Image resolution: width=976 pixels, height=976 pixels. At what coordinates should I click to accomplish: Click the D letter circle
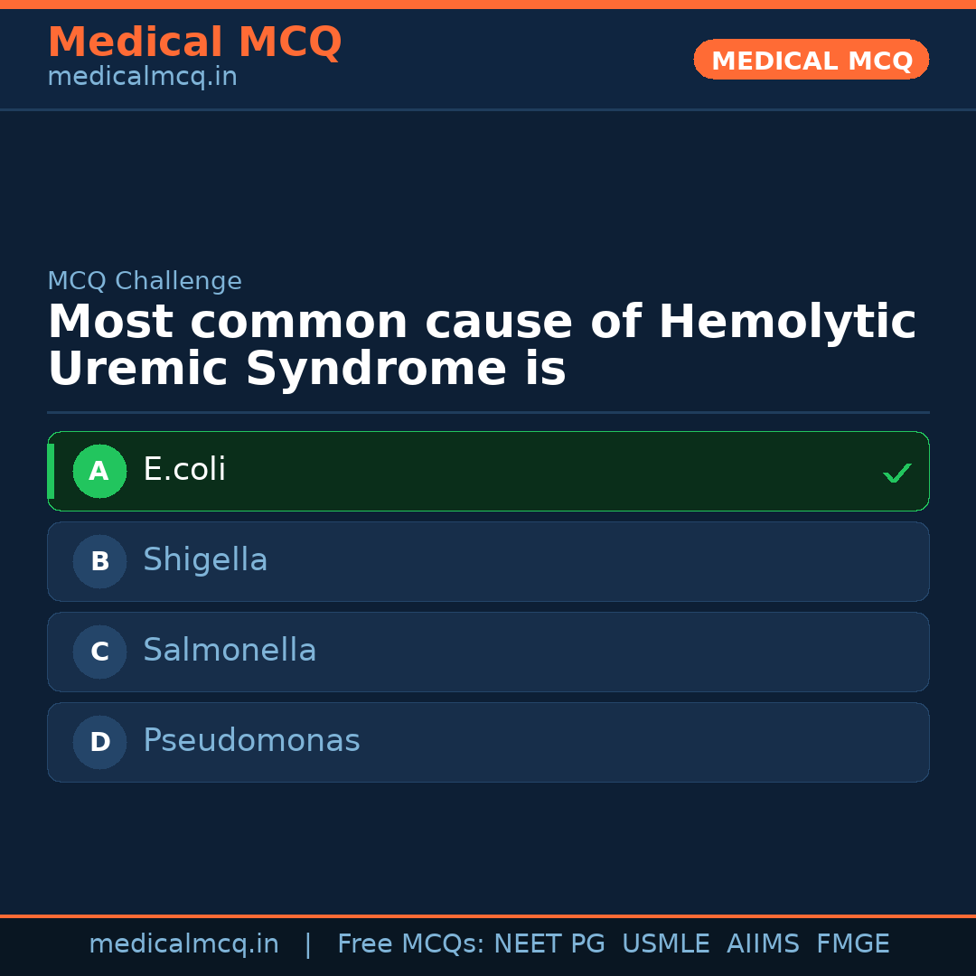point(99,742)
